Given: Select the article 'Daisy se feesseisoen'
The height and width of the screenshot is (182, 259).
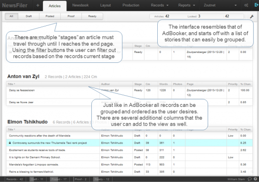Looking at the screenshot, I should pos(22,90).
